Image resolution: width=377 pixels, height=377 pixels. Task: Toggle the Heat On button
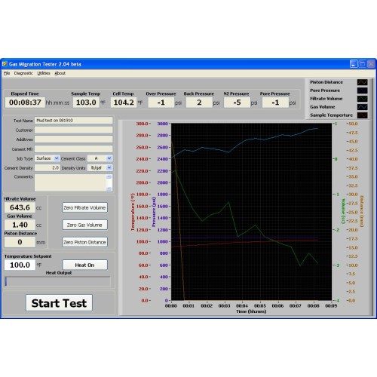[x=84, y=265]
